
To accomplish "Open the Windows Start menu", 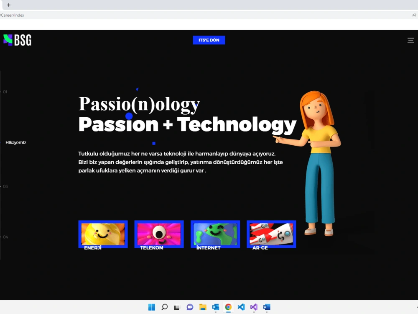I will click(152, 307).
